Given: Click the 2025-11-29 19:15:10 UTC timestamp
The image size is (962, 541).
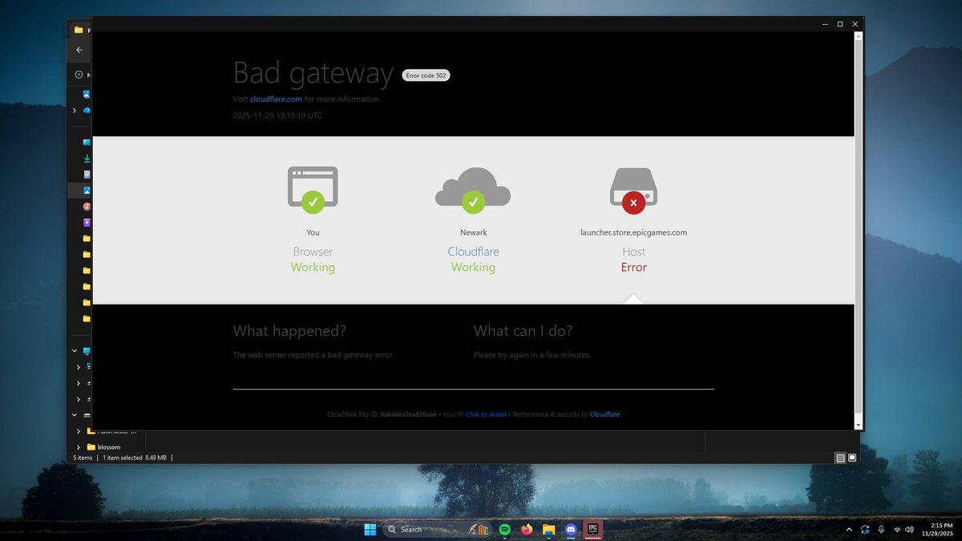Looking at the screenshot, I should 277,115.
